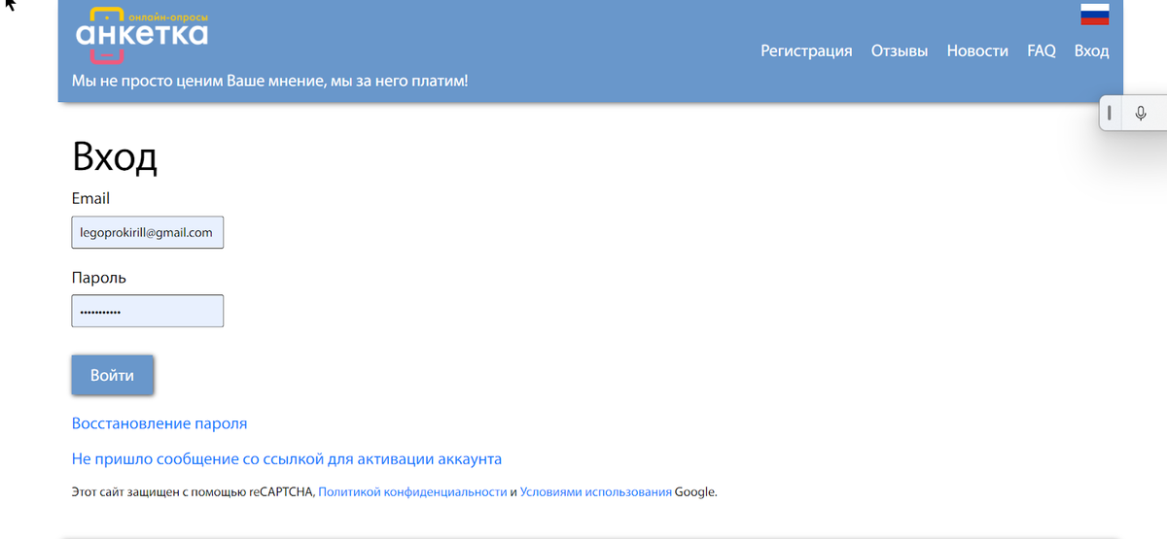Click the activation message not received link
Viewport: 1167px width, 539px height.
click(x=287, y=458)
